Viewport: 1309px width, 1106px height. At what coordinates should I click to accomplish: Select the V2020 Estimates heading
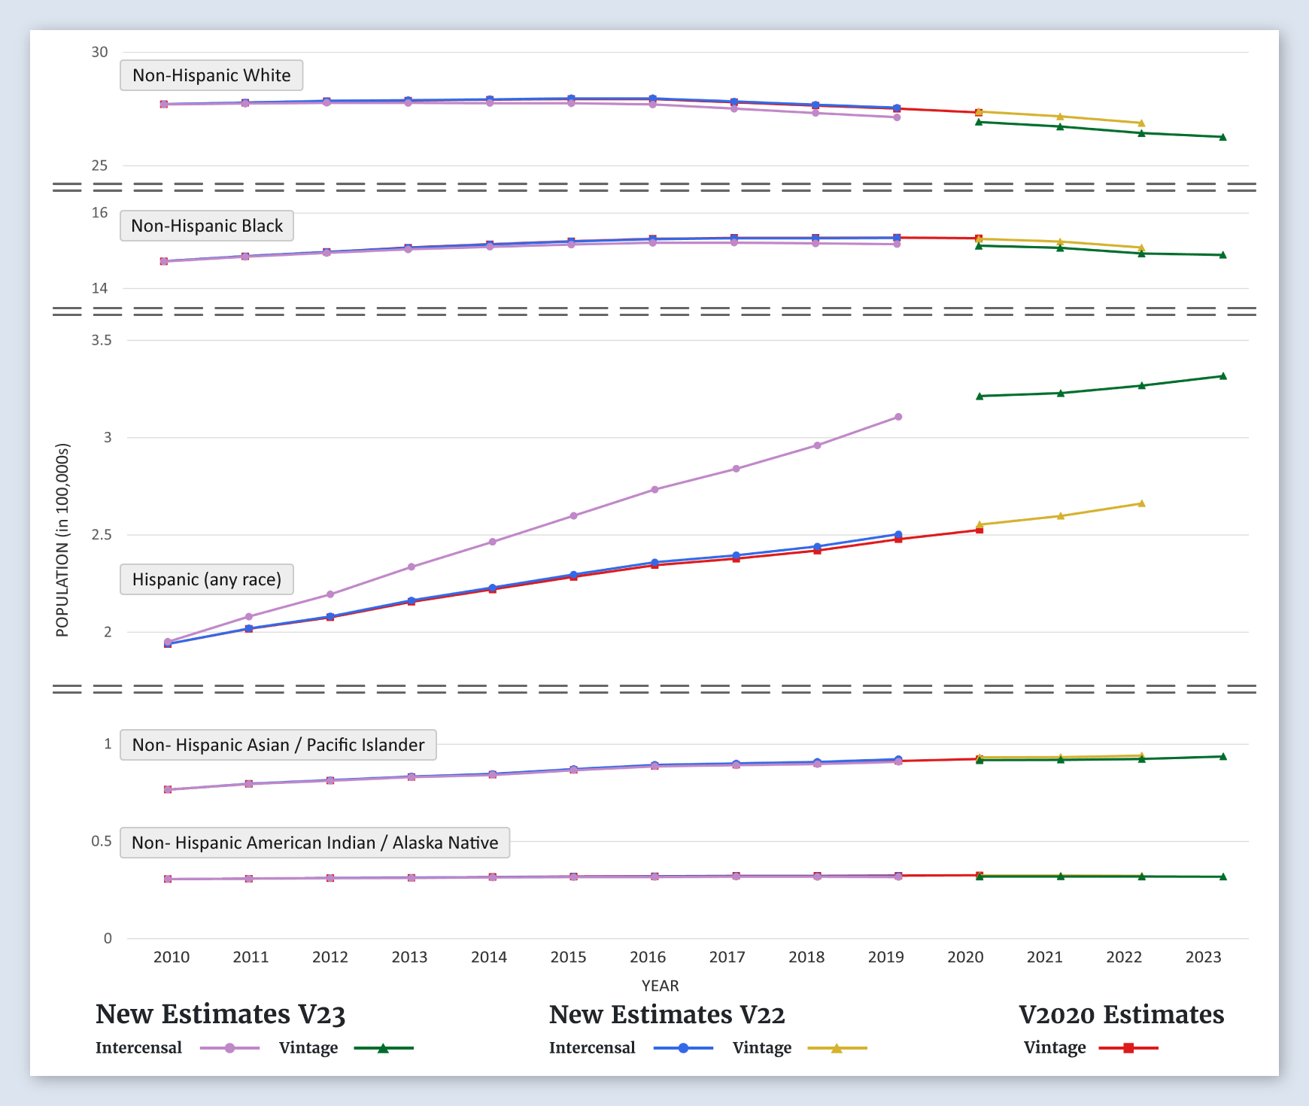point(1121,1014)
